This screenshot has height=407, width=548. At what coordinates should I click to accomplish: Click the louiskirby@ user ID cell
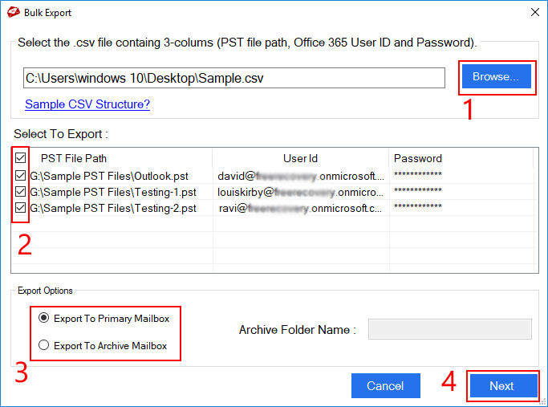click(x=301, y=192)
